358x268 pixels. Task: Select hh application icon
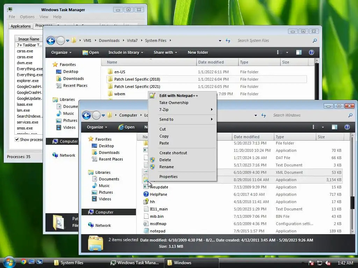click(146, 201)
